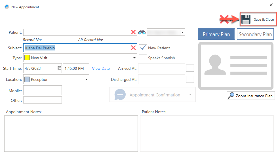This screenshot has height=156, width=278.
Task: Click the Mobile phone input field
Action: coord(43,90)
